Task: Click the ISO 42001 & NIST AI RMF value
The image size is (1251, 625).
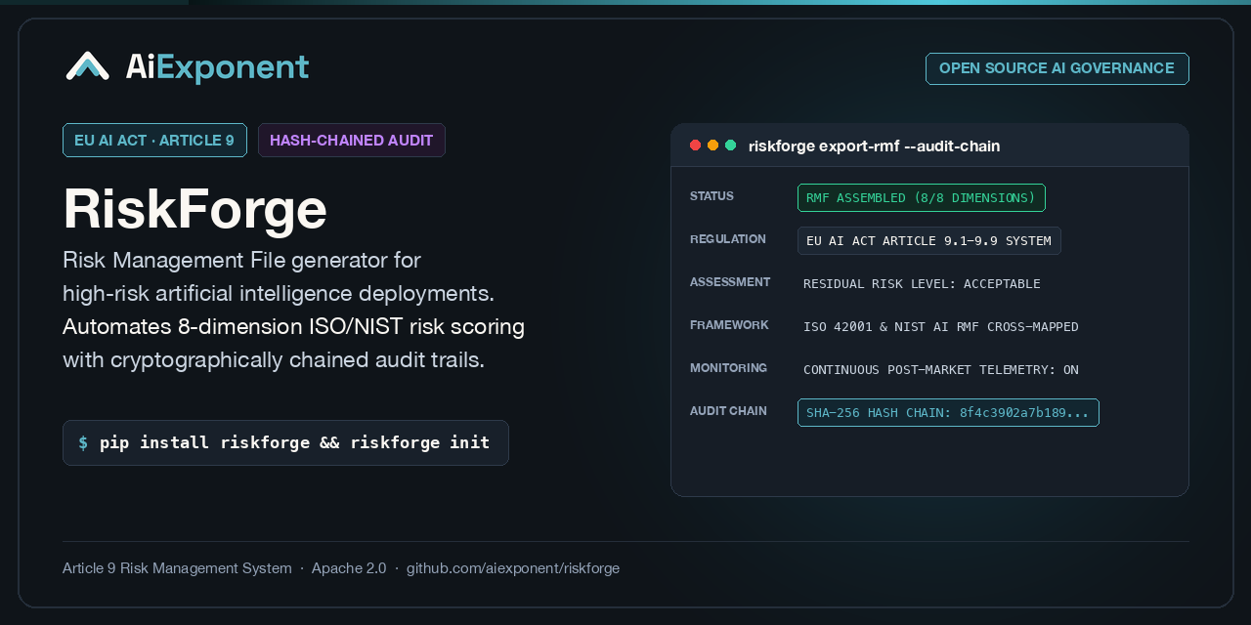Action: [941, 327]
